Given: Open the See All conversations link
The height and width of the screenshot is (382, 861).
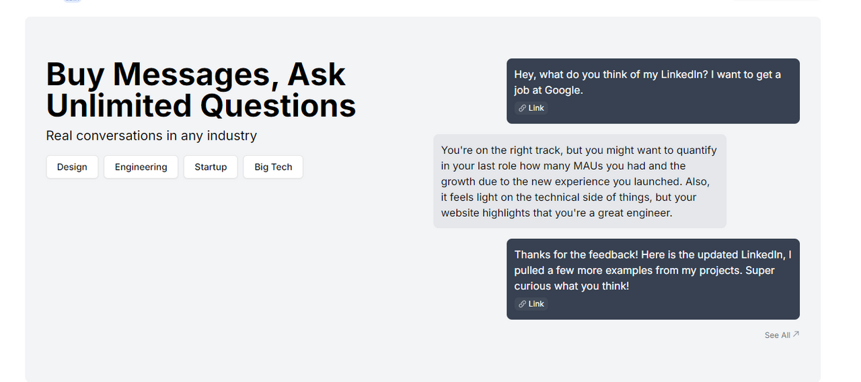Looking at the screenshot, I should pos(782,335).
